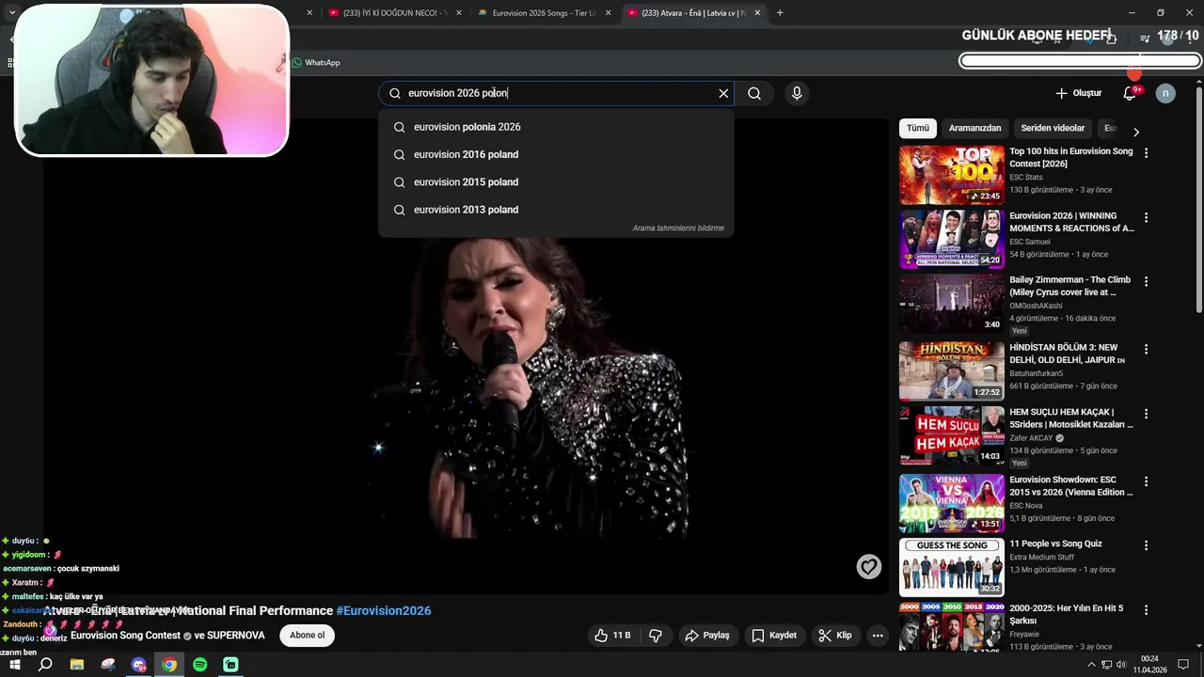Open Chrome from the taskbar
This screenshot has width=1204, height=677.
click(169, 665)
